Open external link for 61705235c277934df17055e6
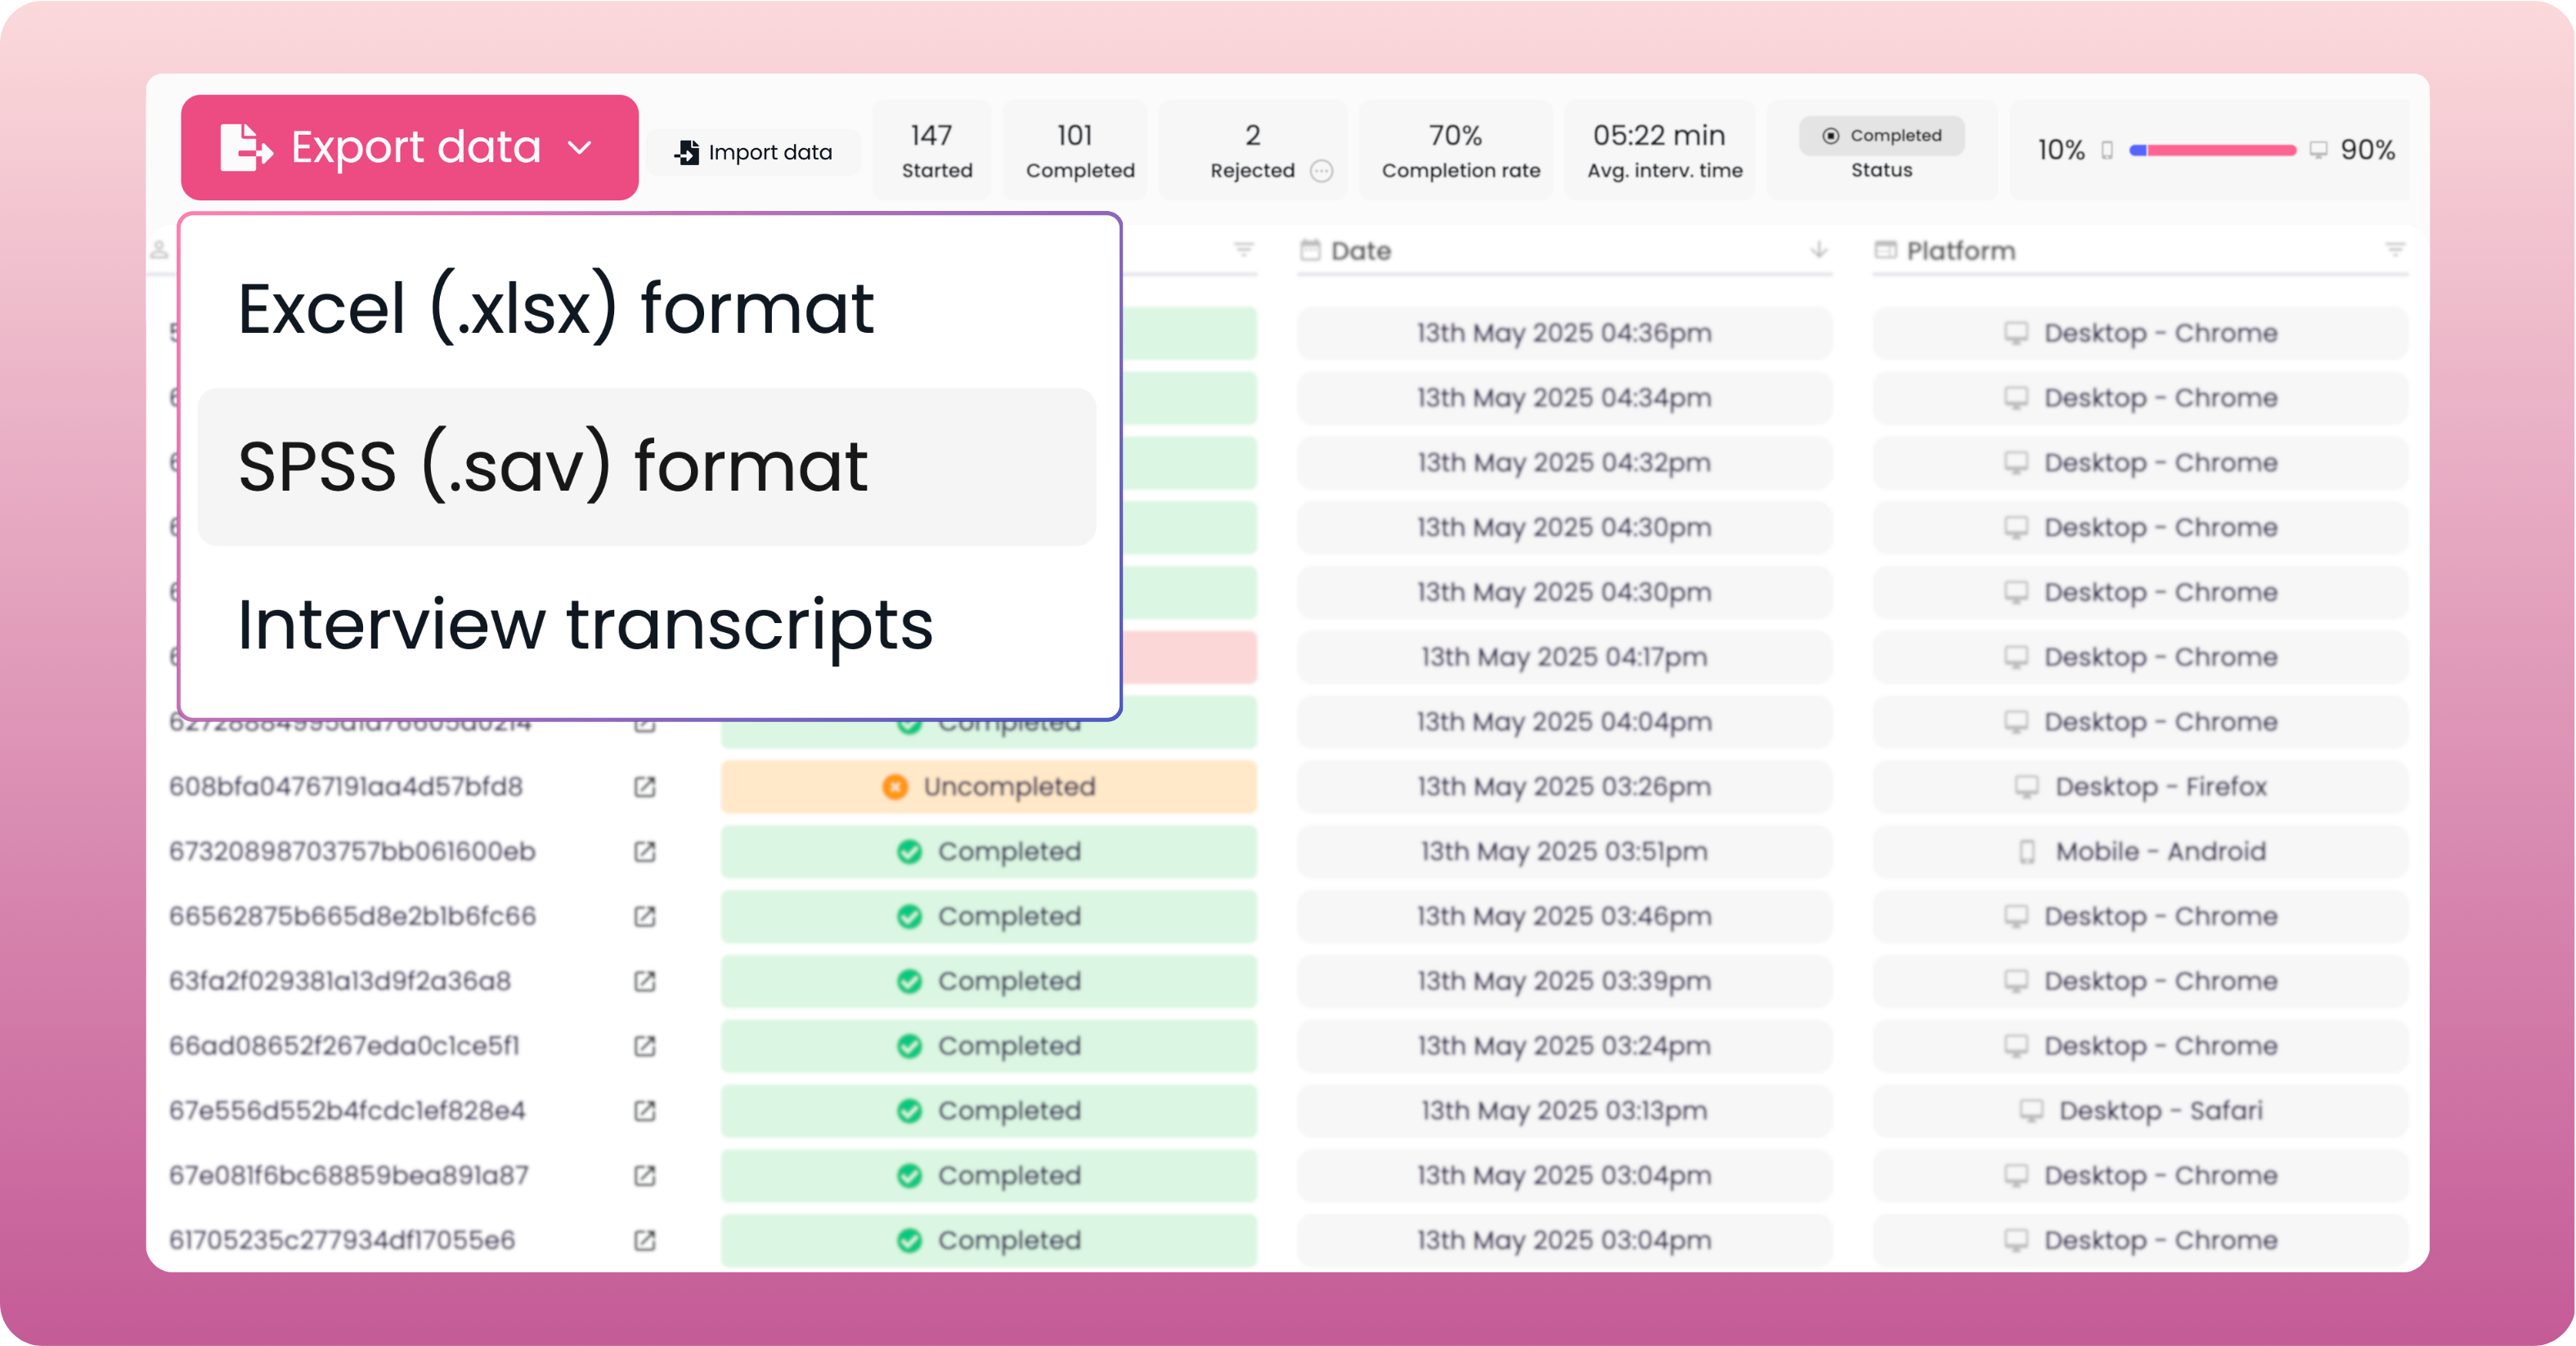Image resolution: width=2576 pixels, height=1346 pixels. click(645, 1240)
